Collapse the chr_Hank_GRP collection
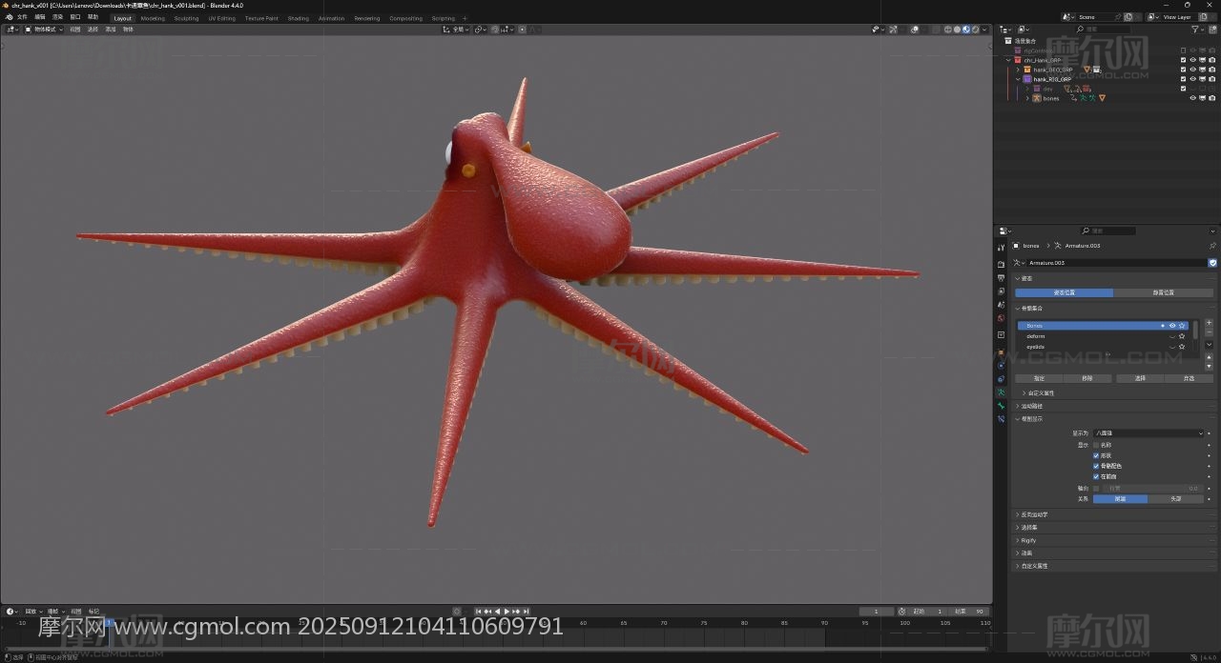The image size is (1221, 663). click(1008, 60)
